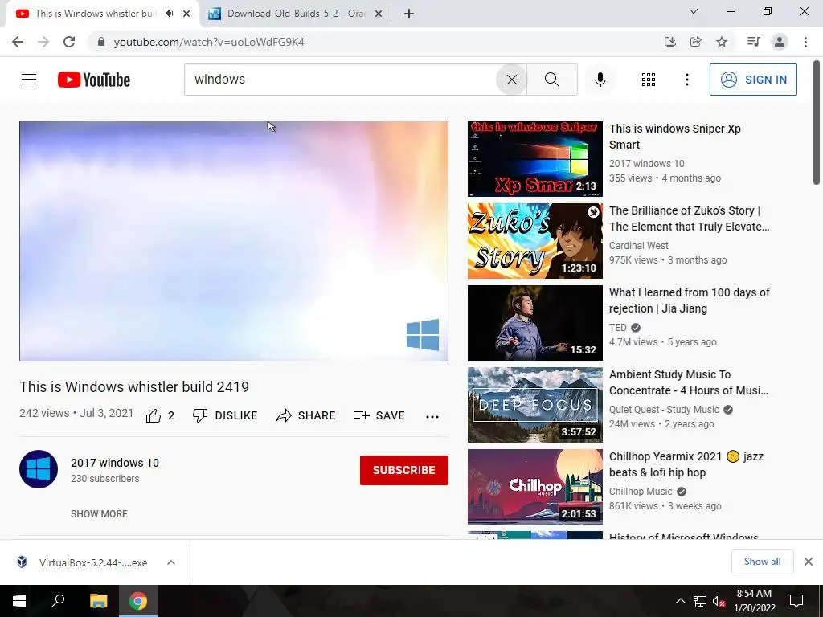Open the SHARE option for the video

click(x=305, y=415)
